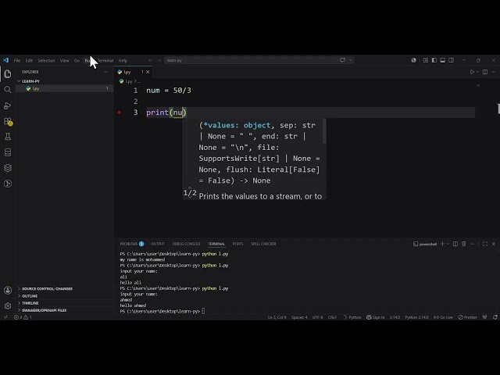Open the File menu
The image size is (500, 375).
17,61
